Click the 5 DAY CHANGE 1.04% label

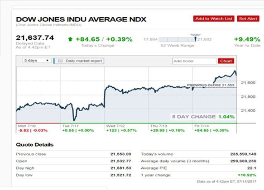coord(203,117)
